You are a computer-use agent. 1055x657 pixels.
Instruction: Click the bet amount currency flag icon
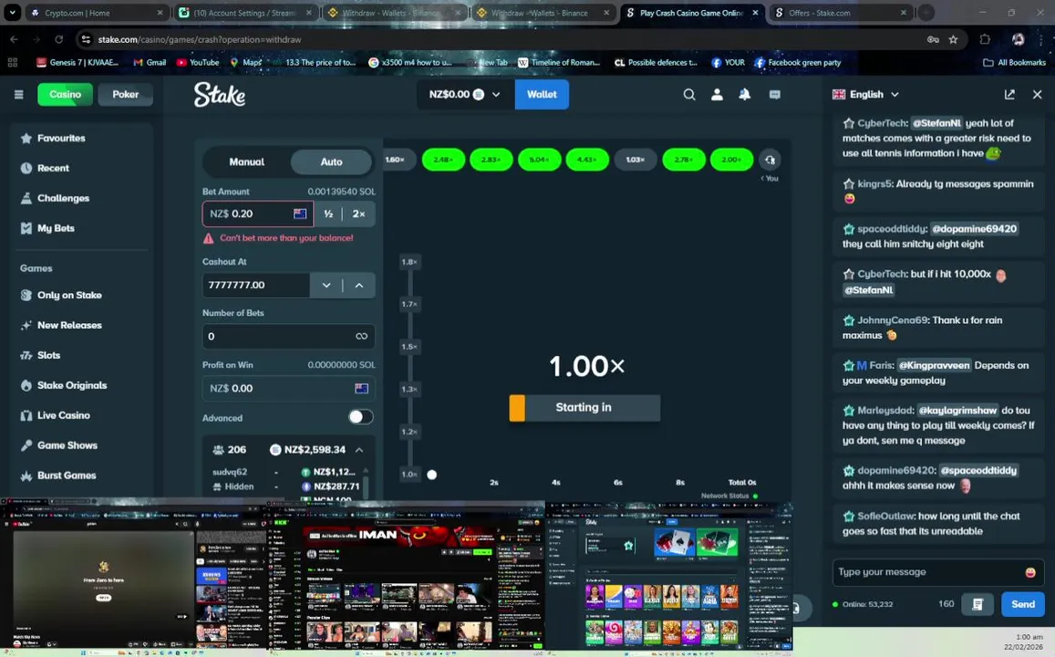300,214
